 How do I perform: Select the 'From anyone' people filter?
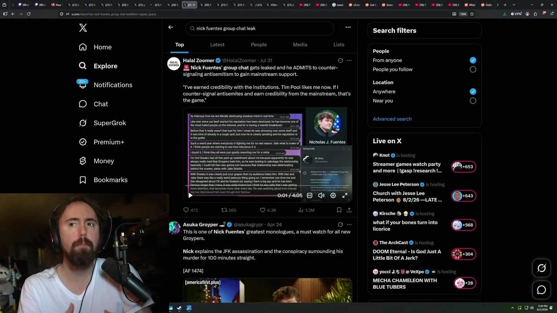473,60
